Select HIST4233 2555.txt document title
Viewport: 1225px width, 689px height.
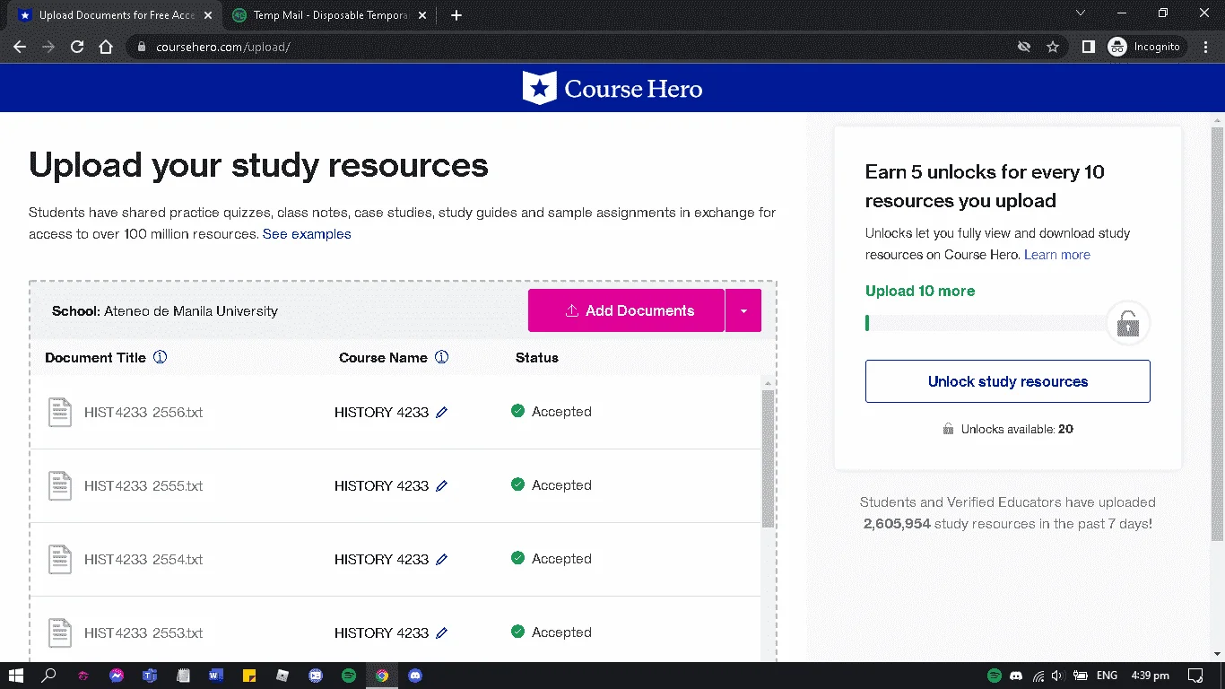[143, 486]
